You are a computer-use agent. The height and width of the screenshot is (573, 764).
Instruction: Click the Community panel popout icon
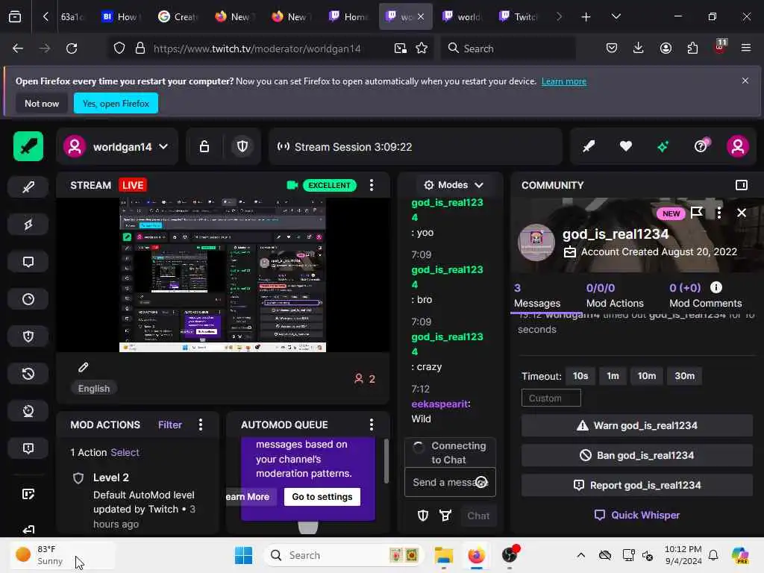[x=741, y=185]
